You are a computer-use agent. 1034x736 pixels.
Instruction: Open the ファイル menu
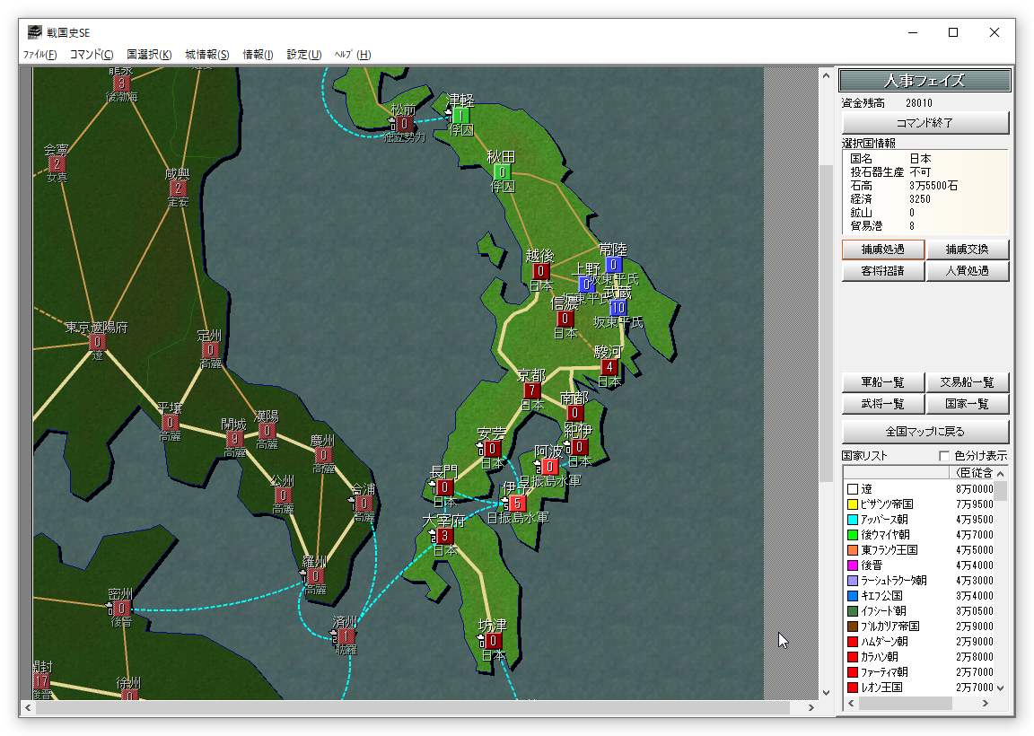point(39,55)
